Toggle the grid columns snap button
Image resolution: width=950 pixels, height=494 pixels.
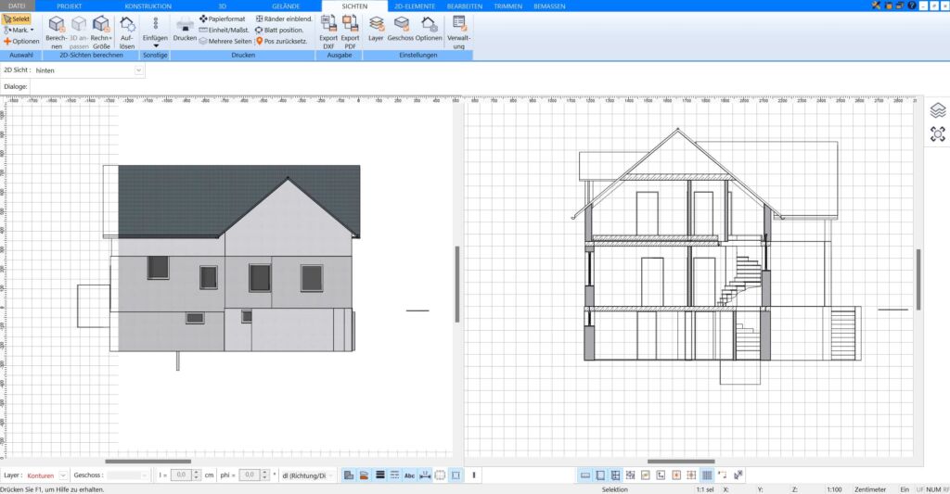pyautogui.click(x=707, y=475)
